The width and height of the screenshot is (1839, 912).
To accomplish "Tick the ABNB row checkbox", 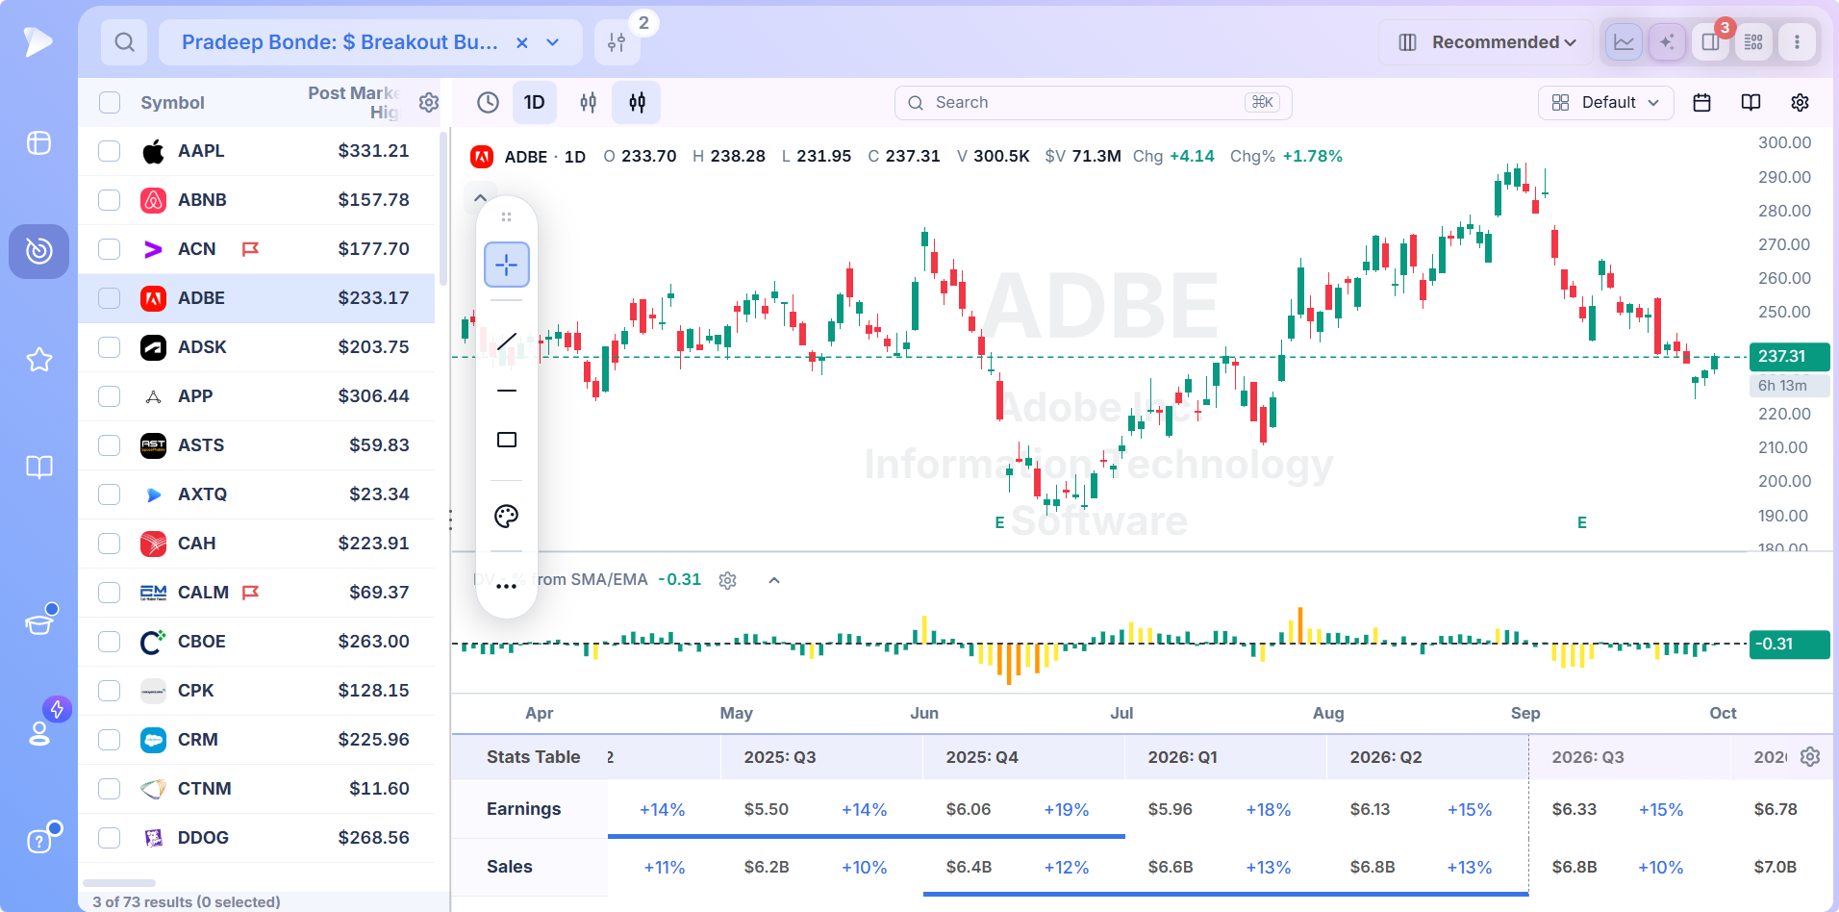I will pyautogui.click(x=110, y=200).
